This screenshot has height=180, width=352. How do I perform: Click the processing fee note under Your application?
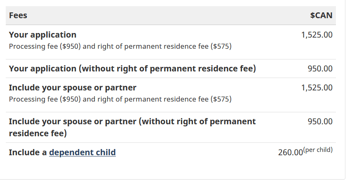click(120, 47)
